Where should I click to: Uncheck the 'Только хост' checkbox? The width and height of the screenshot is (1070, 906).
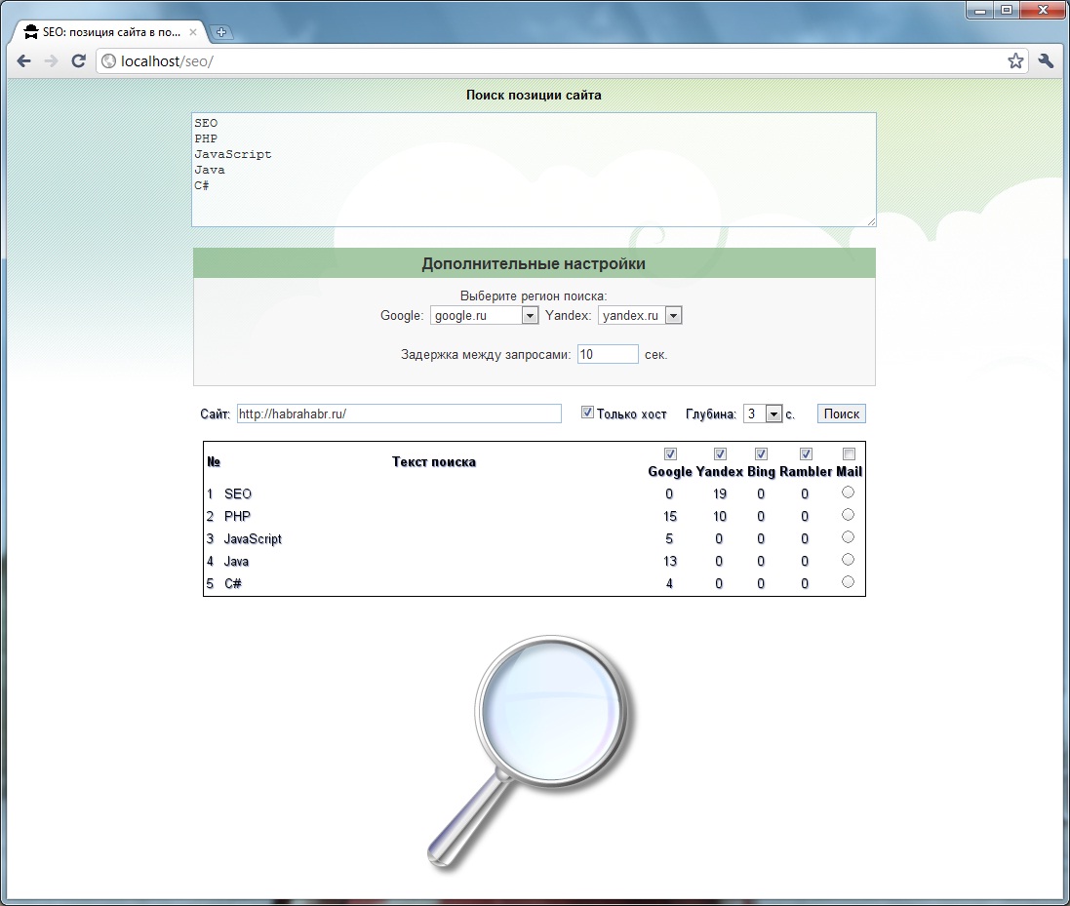click(587, 412)
